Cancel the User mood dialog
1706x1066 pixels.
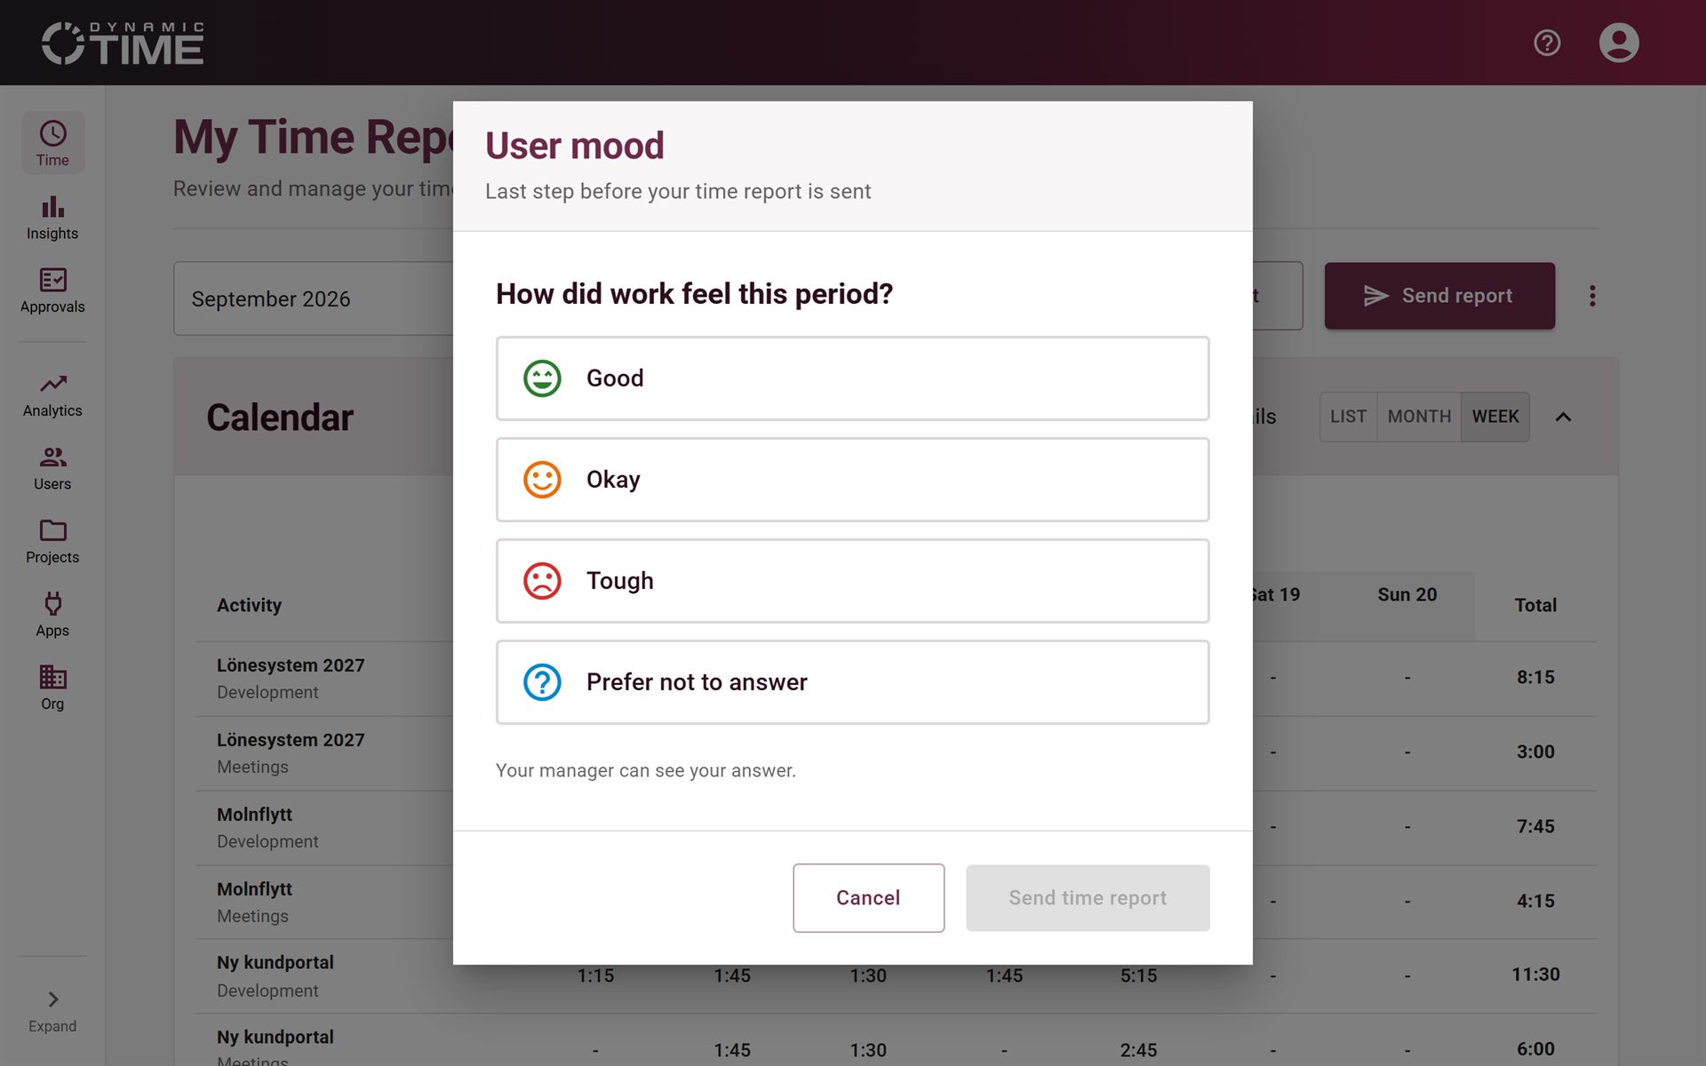(868, 898)
